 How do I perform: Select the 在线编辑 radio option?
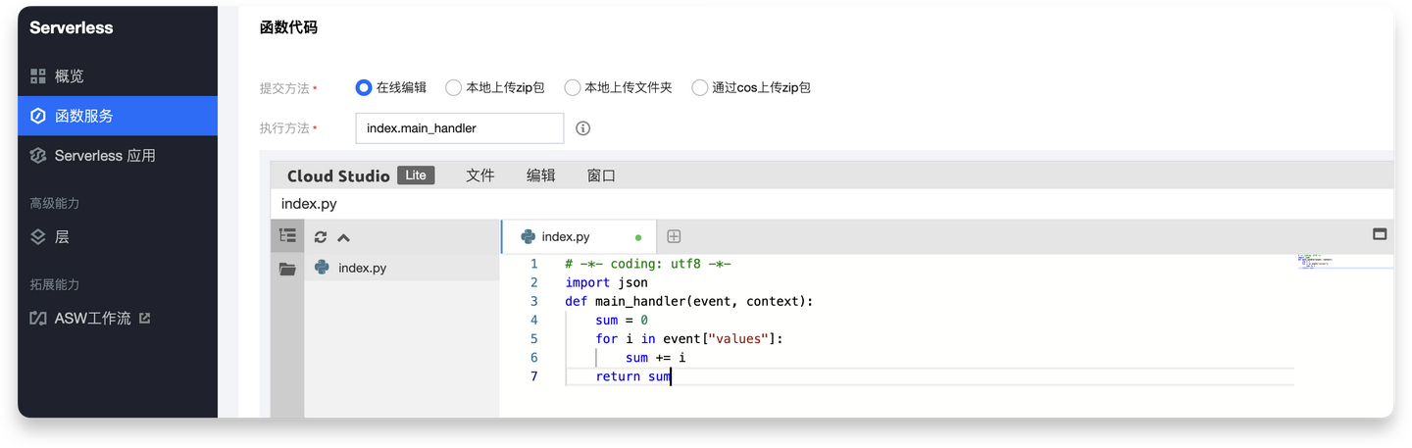[364, 87]
